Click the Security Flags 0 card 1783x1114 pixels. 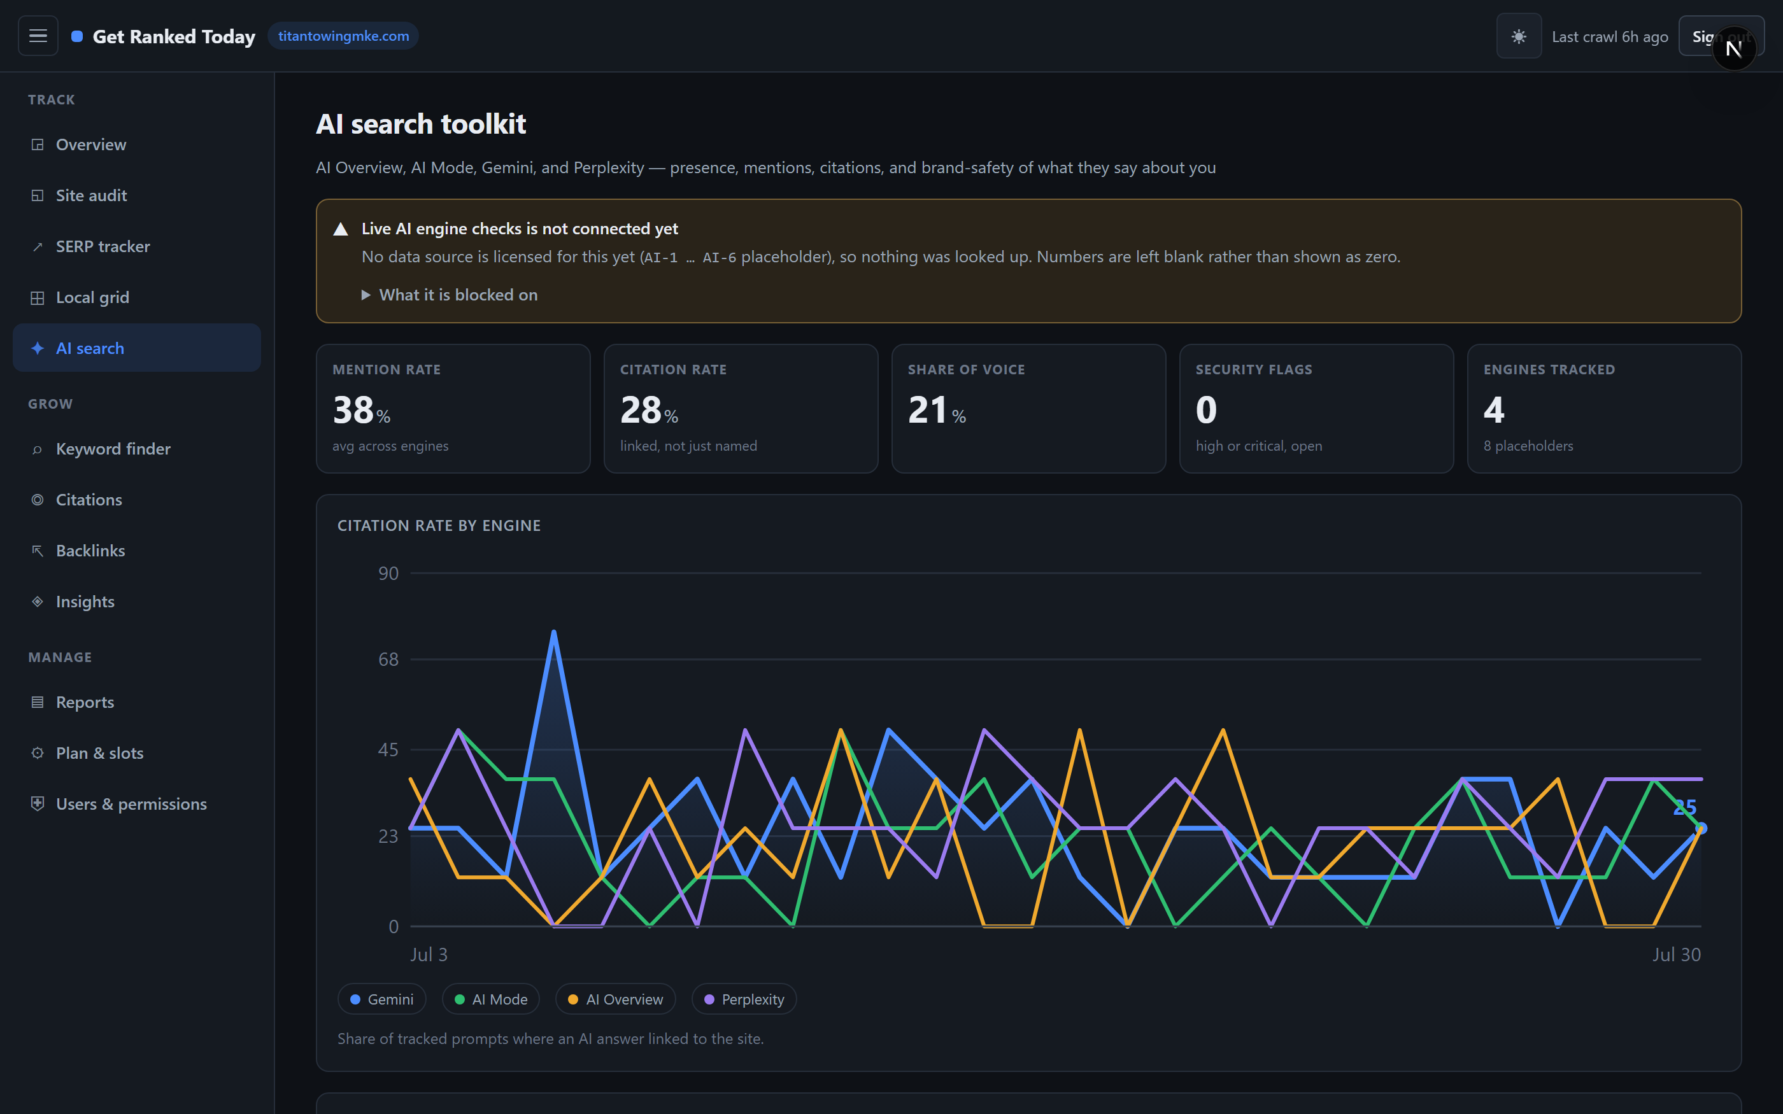[x=1317, y=408]
